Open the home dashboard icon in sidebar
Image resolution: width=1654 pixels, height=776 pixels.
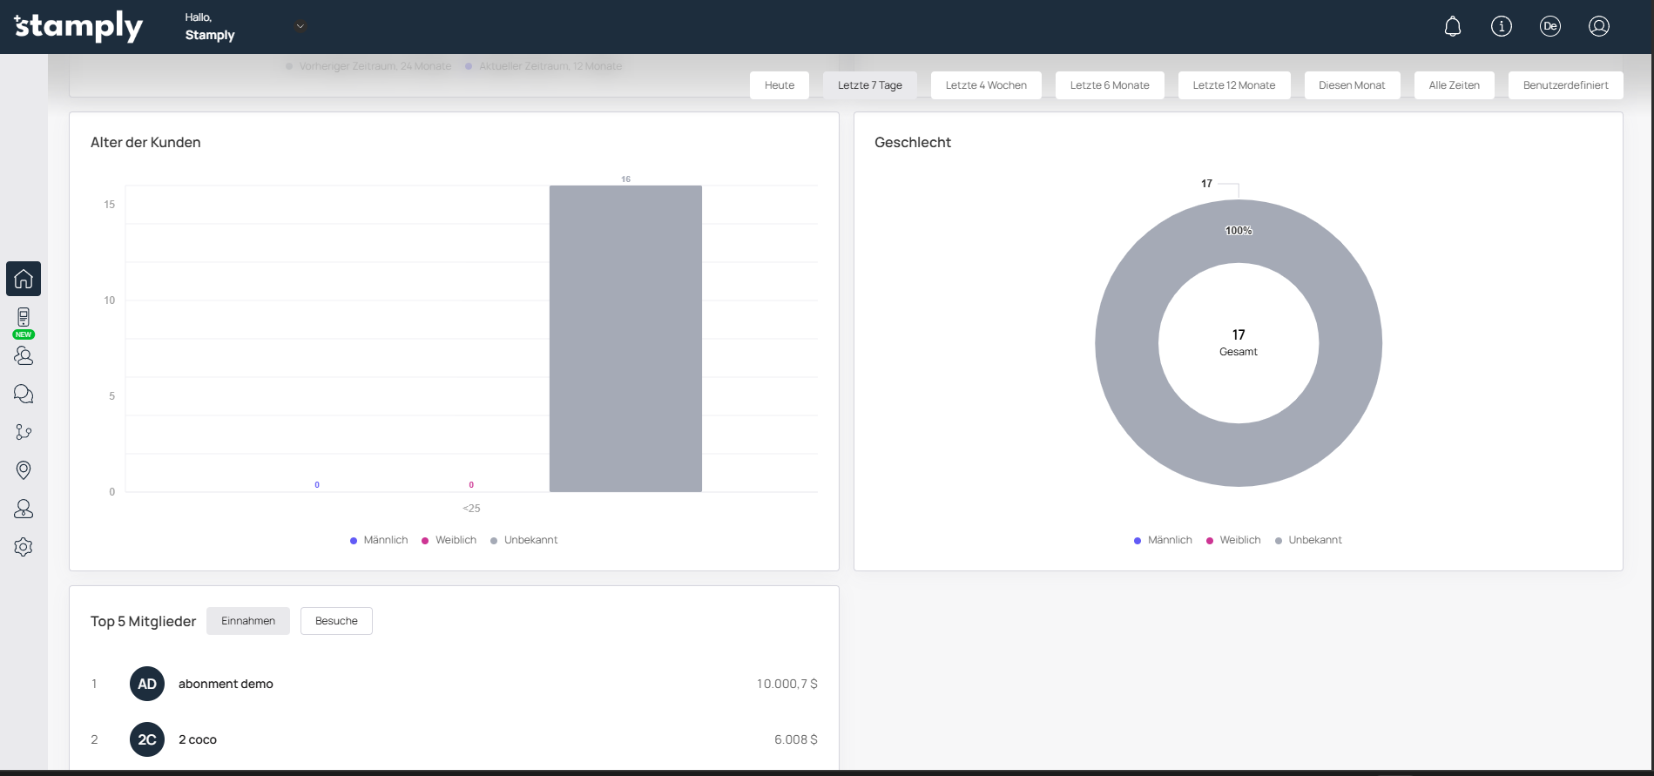pos(24,279)
